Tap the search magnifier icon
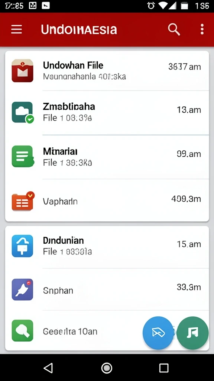 (x=174, y=30)
